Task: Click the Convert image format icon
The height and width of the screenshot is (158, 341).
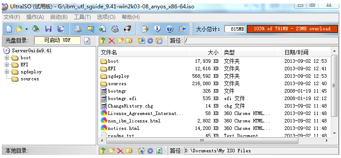Action: 102,29
